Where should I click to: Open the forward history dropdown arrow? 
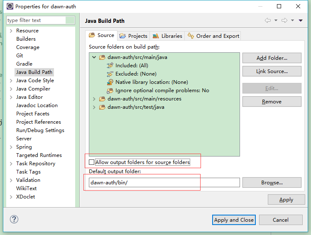[x=292, y=20]
